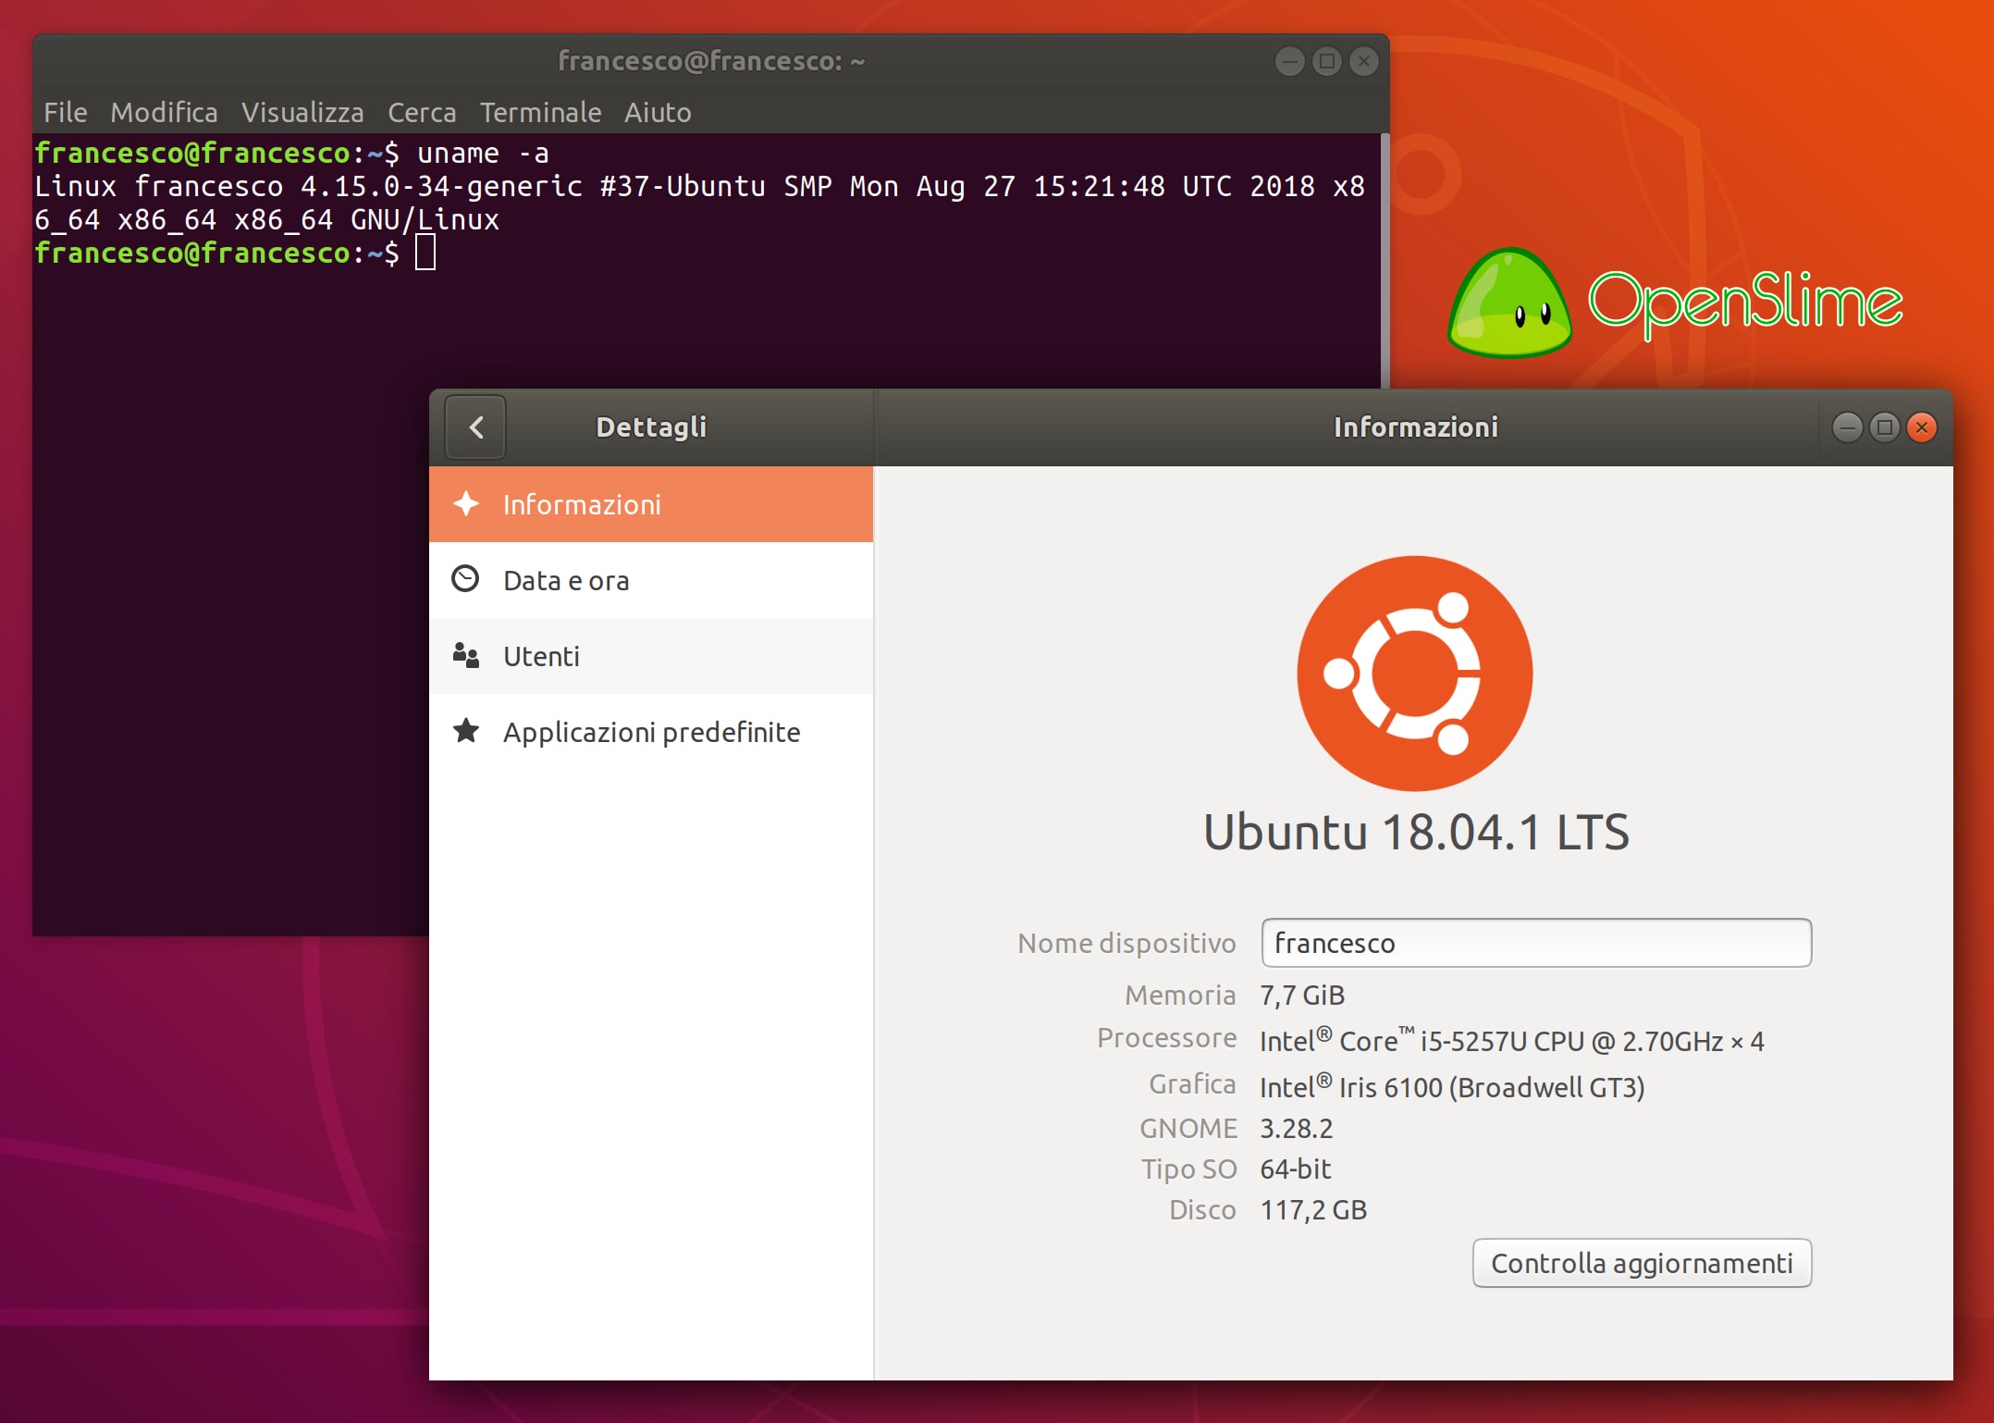Click the Nome dispositivo label
1994x1423 pixels.
click(1126, 943)
